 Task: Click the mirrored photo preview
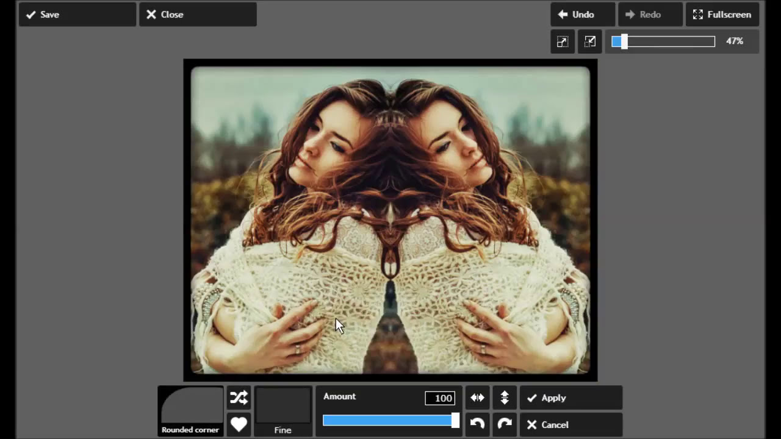click(390, 220)
